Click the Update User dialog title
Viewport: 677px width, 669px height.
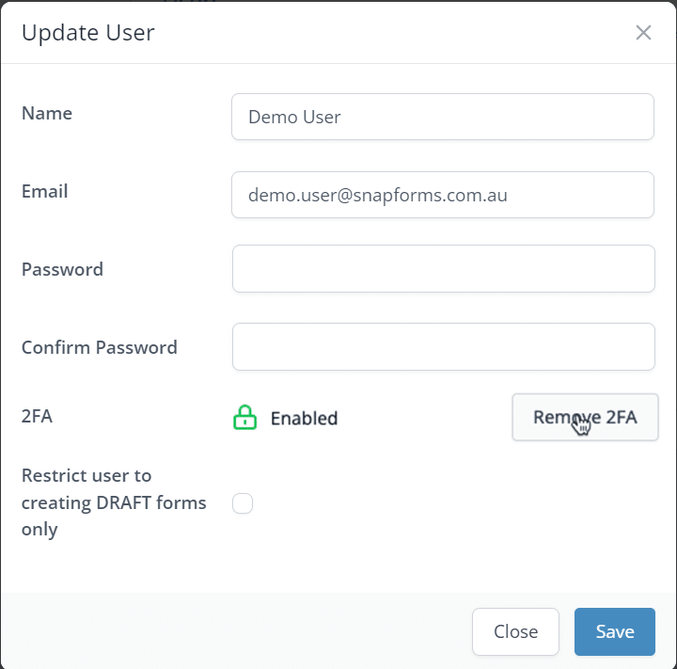(x=87, y=33)
